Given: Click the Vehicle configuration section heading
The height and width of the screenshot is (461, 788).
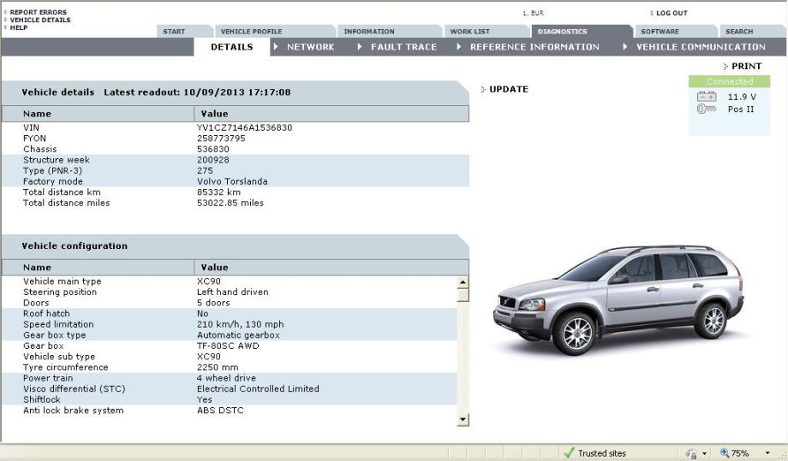Looking at the screenshot, I should coord(75,245).
